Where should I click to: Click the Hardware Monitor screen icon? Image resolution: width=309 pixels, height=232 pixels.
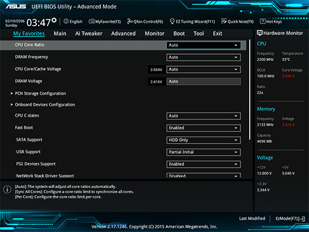point(259,33)
